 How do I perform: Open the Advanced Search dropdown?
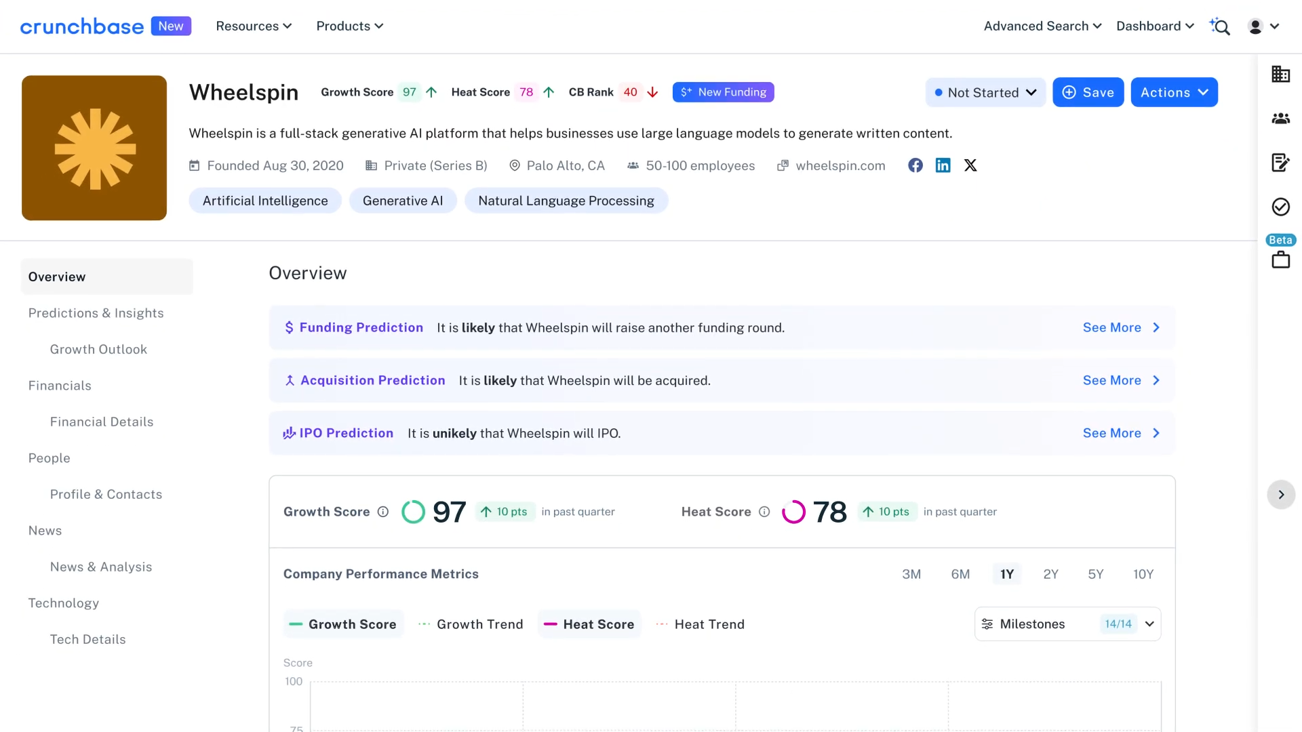1042,26
